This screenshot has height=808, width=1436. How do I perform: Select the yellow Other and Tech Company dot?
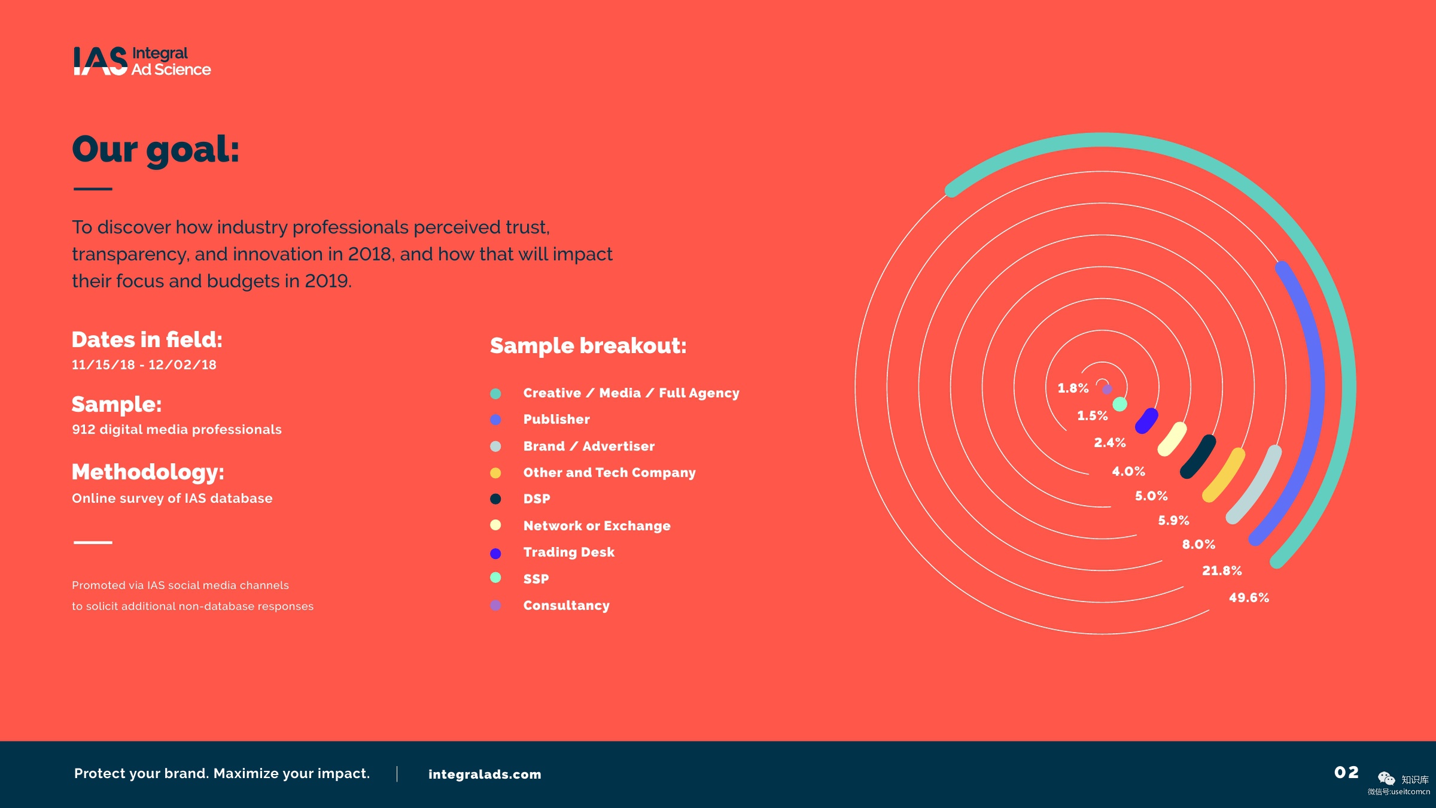click(x=495, y=473)
